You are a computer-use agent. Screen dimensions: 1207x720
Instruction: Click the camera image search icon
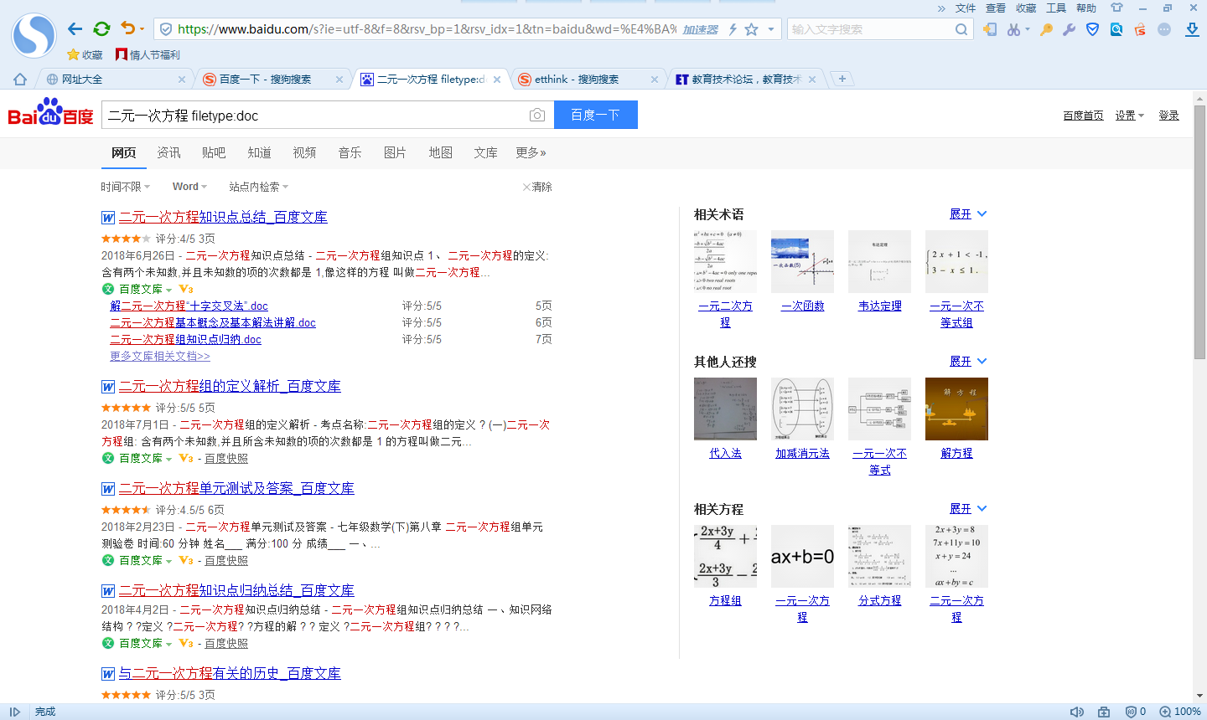pyautogui.click(x=537, y=115)
